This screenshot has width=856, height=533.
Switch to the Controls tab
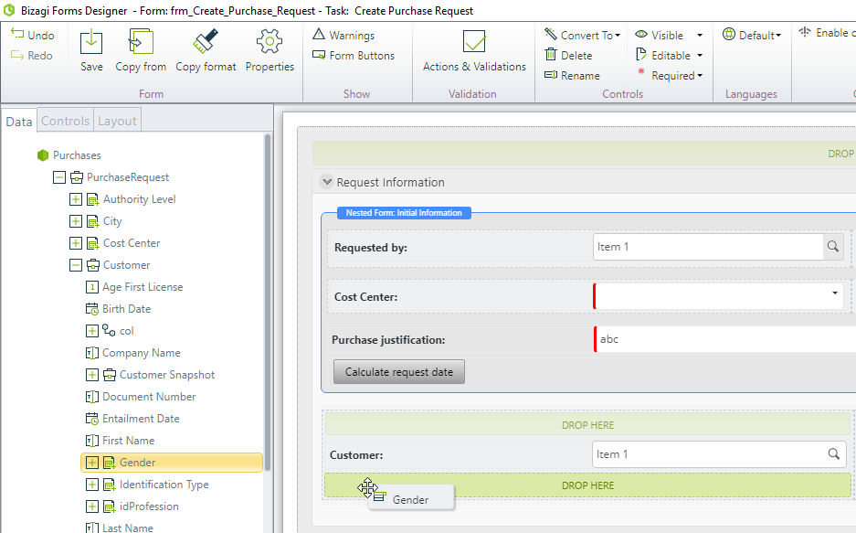(65, 121)
